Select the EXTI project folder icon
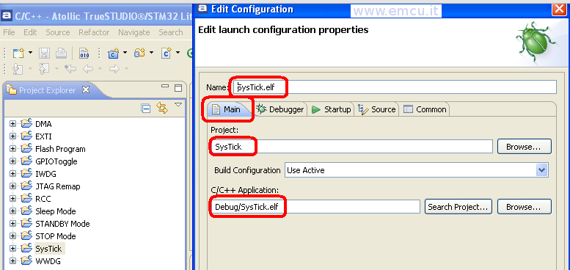The image size is (570, 270). (26, 136)
